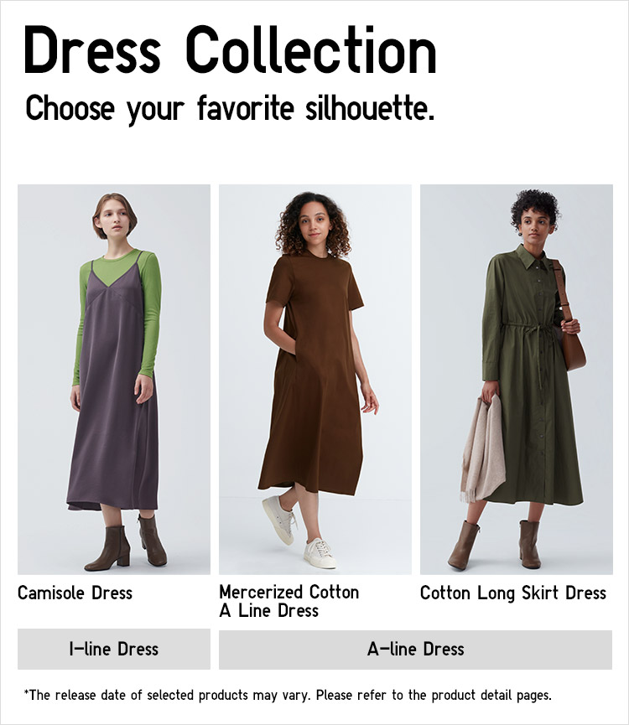
Task: Click the release date disclaimer text
Action: coord(287,695)
